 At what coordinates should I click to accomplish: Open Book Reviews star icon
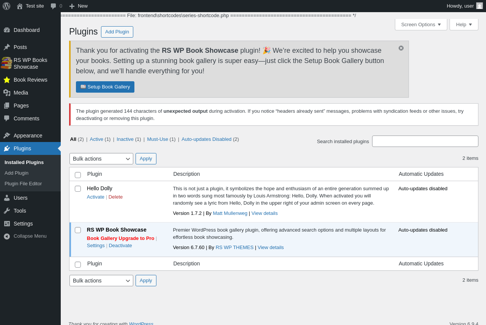click(7, 80)
